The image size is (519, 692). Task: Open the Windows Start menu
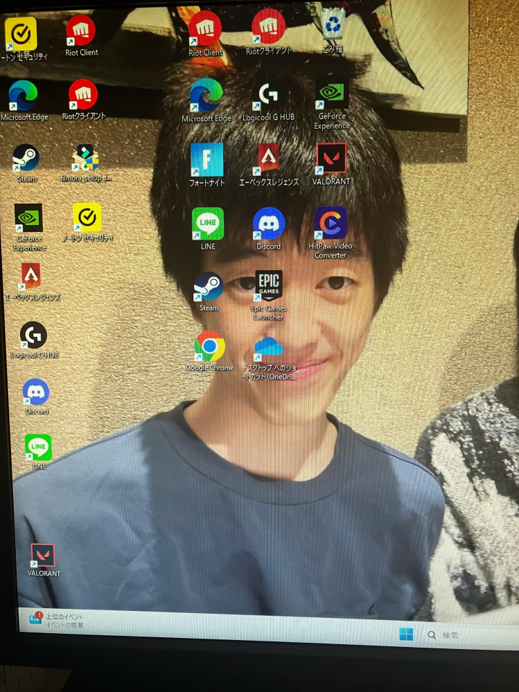click(406, 635)
